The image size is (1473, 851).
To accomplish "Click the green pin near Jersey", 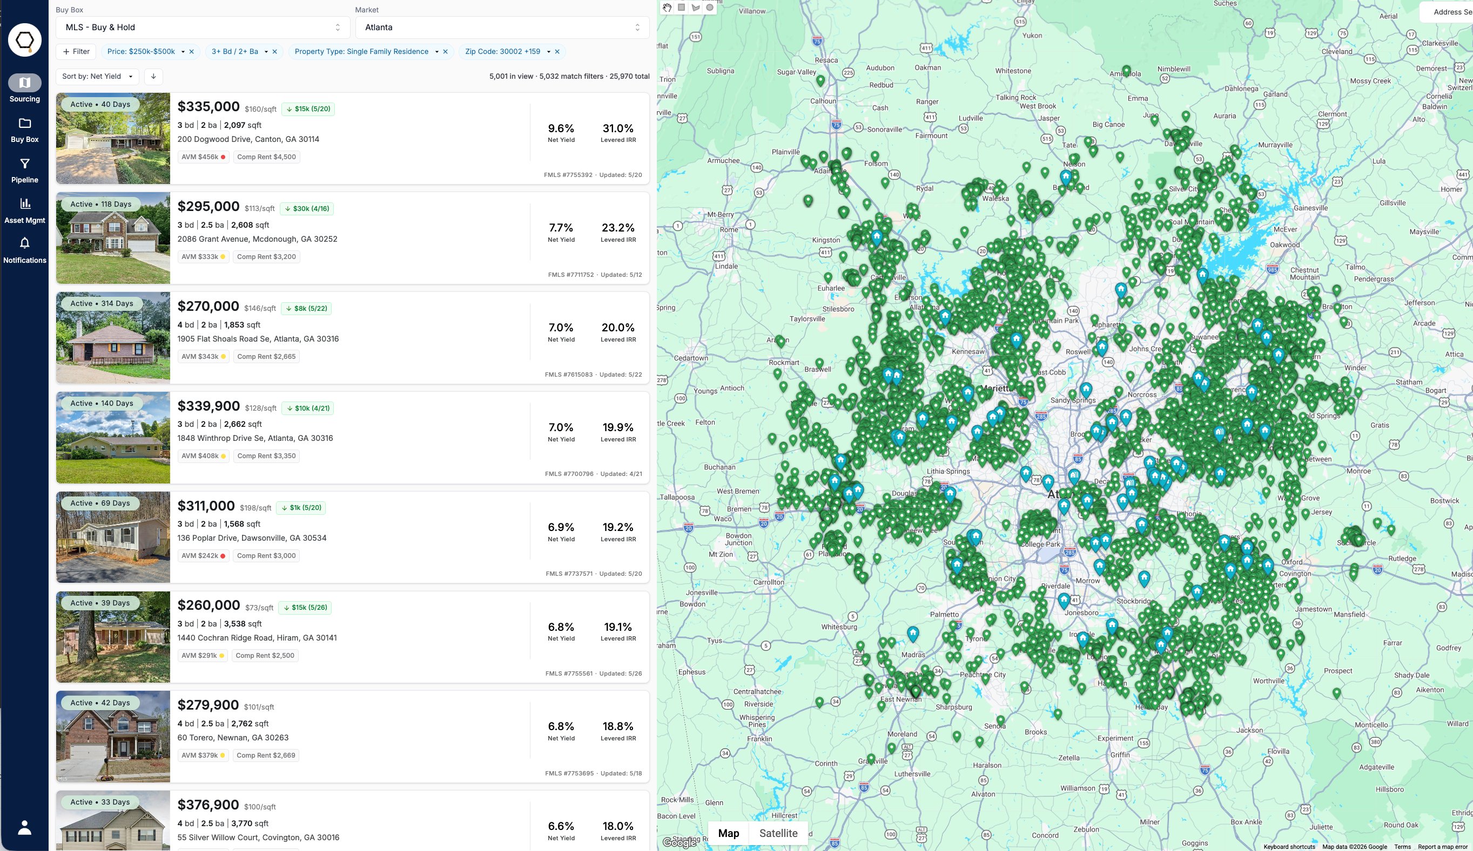I will point(1305,514).
